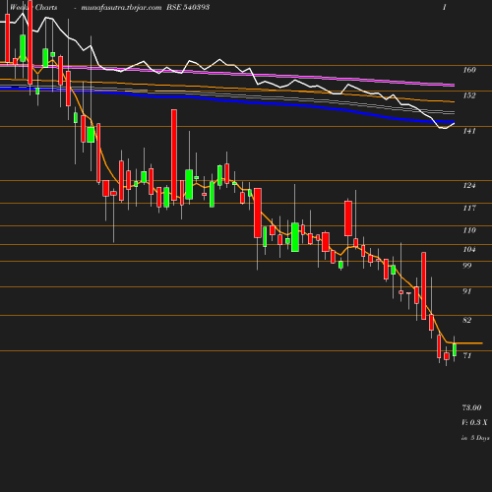Select the 91 price level label
The width and height of the screenshot is (492, 492).
(467, 291)
